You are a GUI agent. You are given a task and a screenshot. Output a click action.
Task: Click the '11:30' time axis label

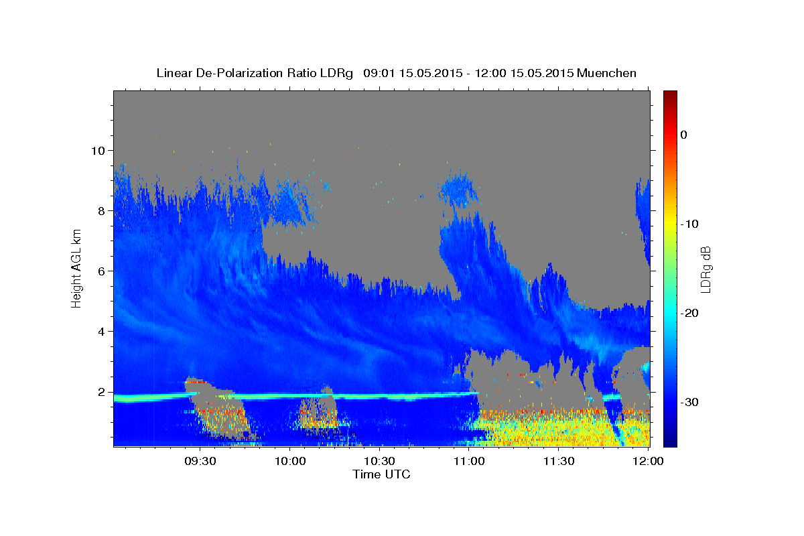click(x=559, y=461)
